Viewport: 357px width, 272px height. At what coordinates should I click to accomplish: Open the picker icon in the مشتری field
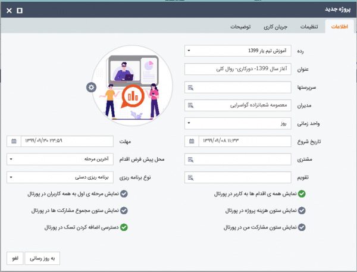[190, 160]
